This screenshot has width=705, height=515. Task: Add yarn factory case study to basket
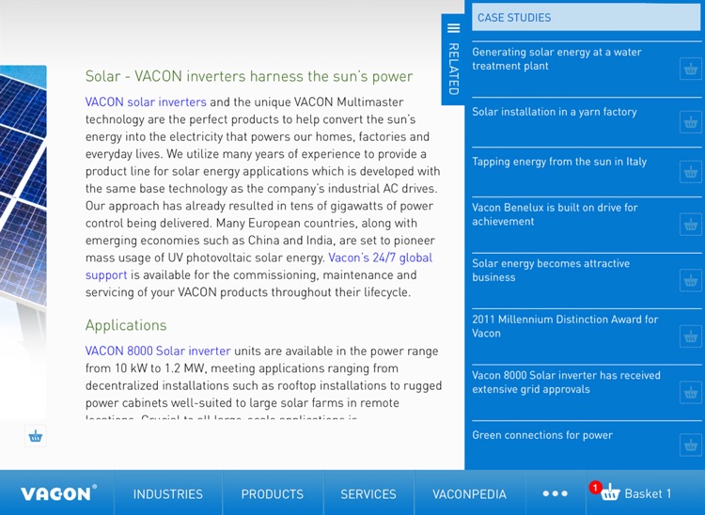coord(691,122)
